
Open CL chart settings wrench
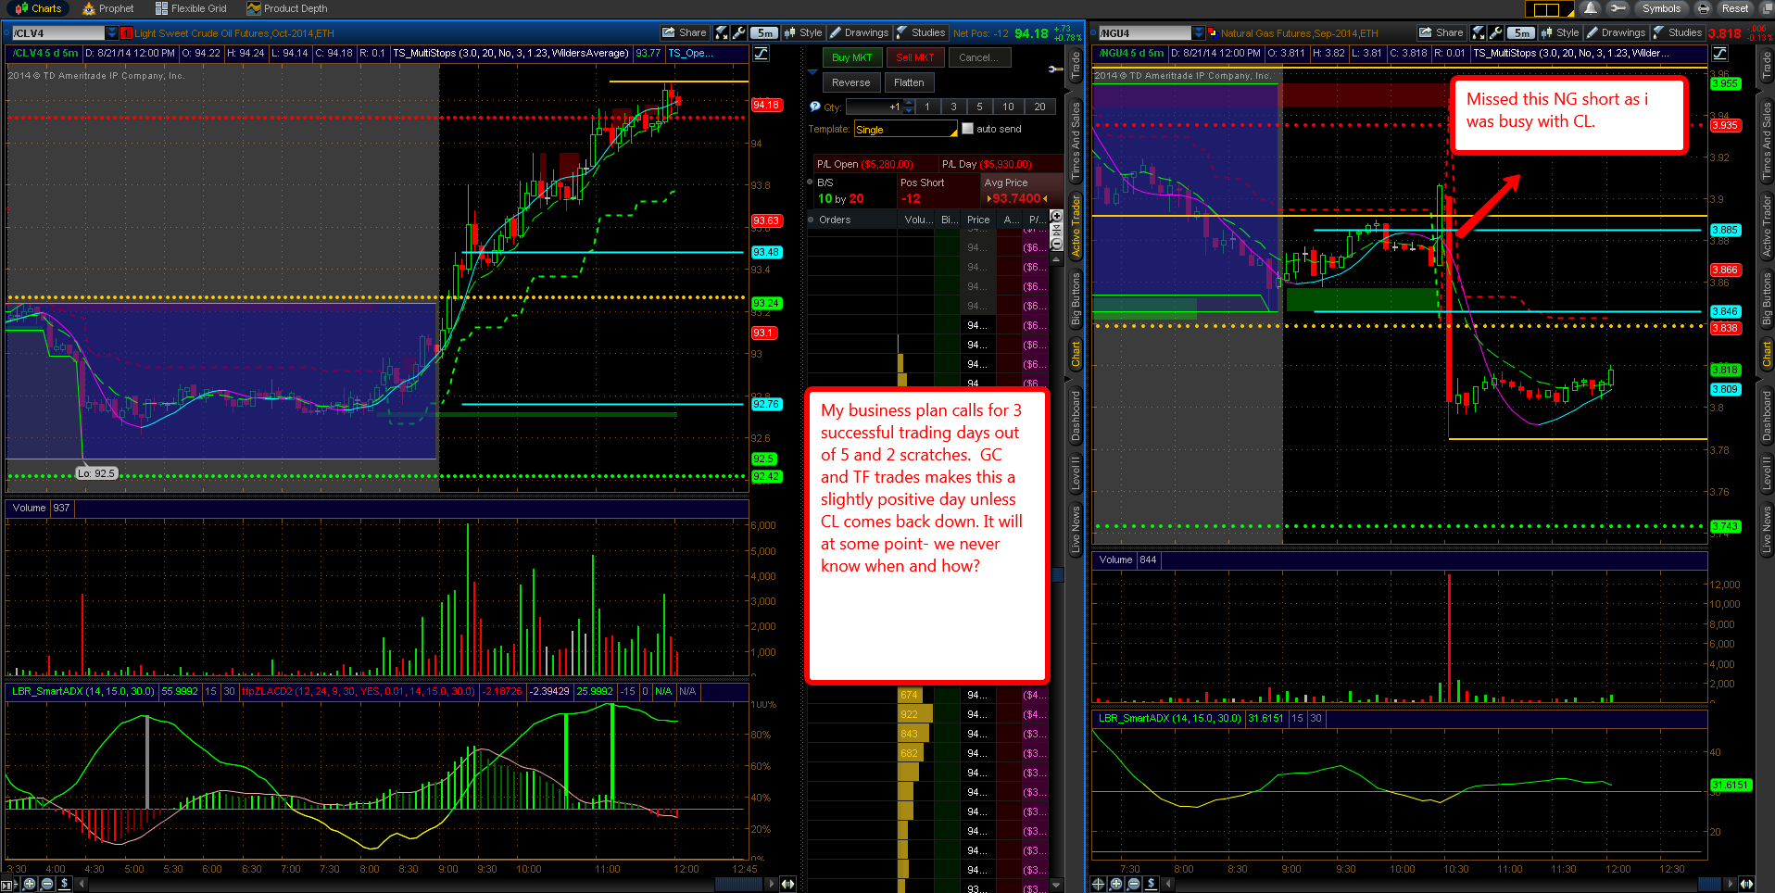point(739,32)
